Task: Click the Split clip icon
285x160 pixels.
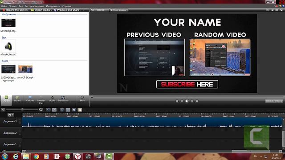Action: (x=68, y=110)
